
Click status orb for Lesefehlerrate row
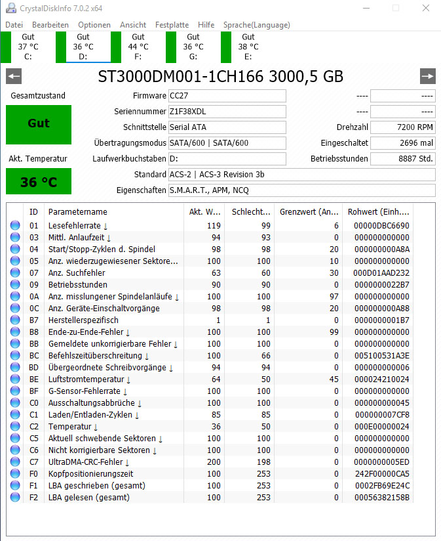pyautogui.click(x=15, y=225)
